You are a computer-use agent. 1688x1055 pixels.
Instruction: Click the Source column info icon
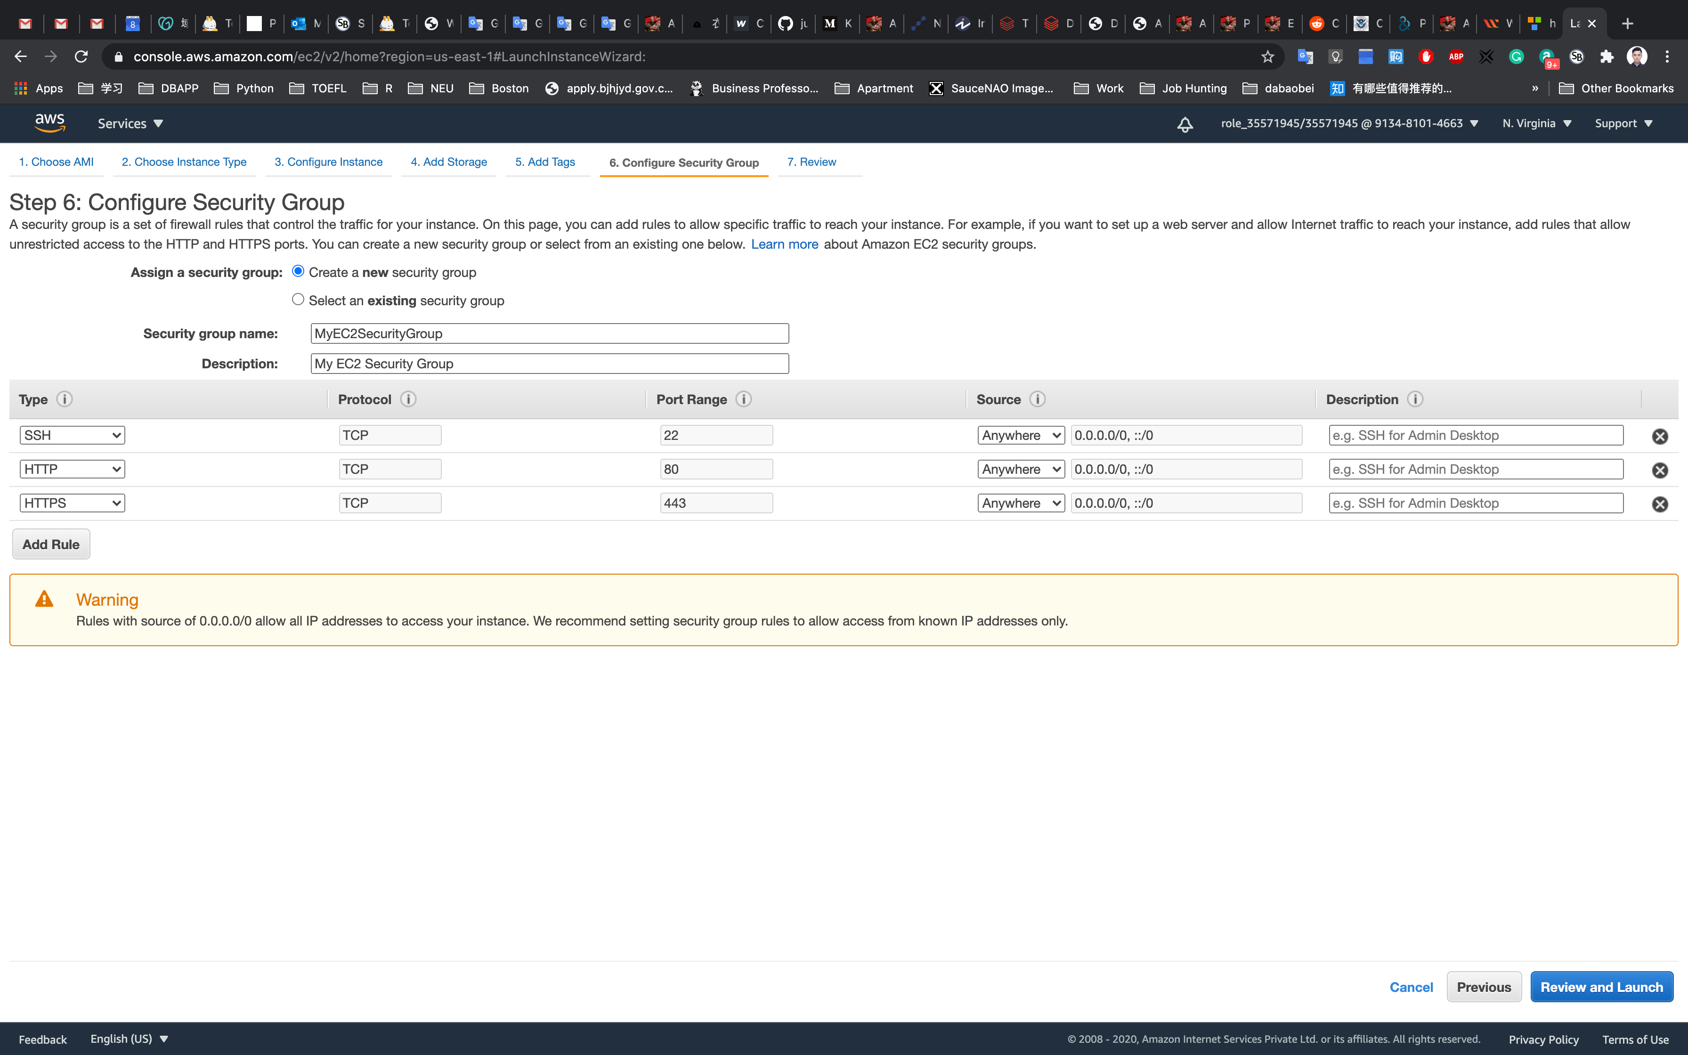coord(1037,399)
